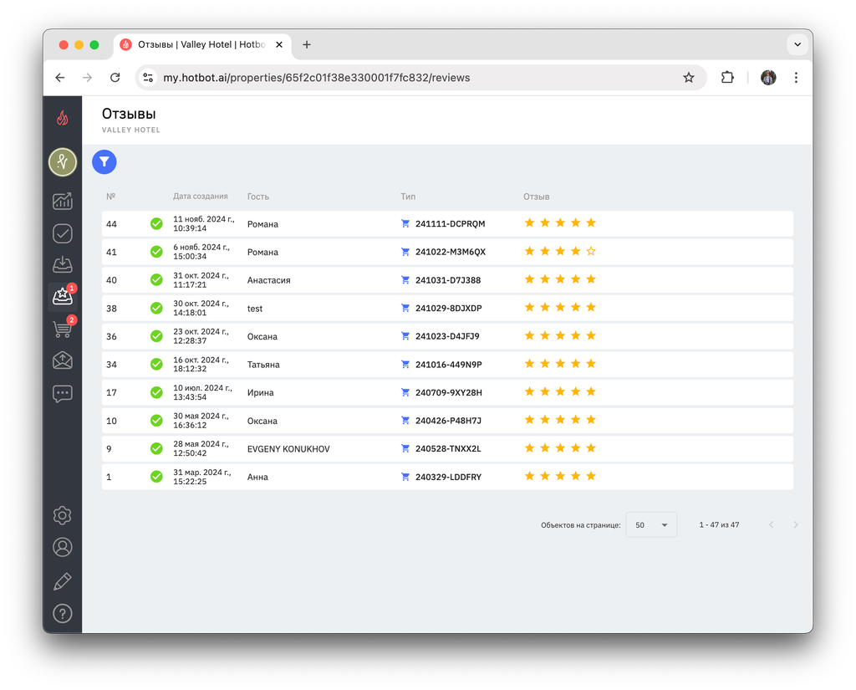Screen dimensions: 856x690
Task: Open the items per page dropdown showing 50
Action: (651, 524)
